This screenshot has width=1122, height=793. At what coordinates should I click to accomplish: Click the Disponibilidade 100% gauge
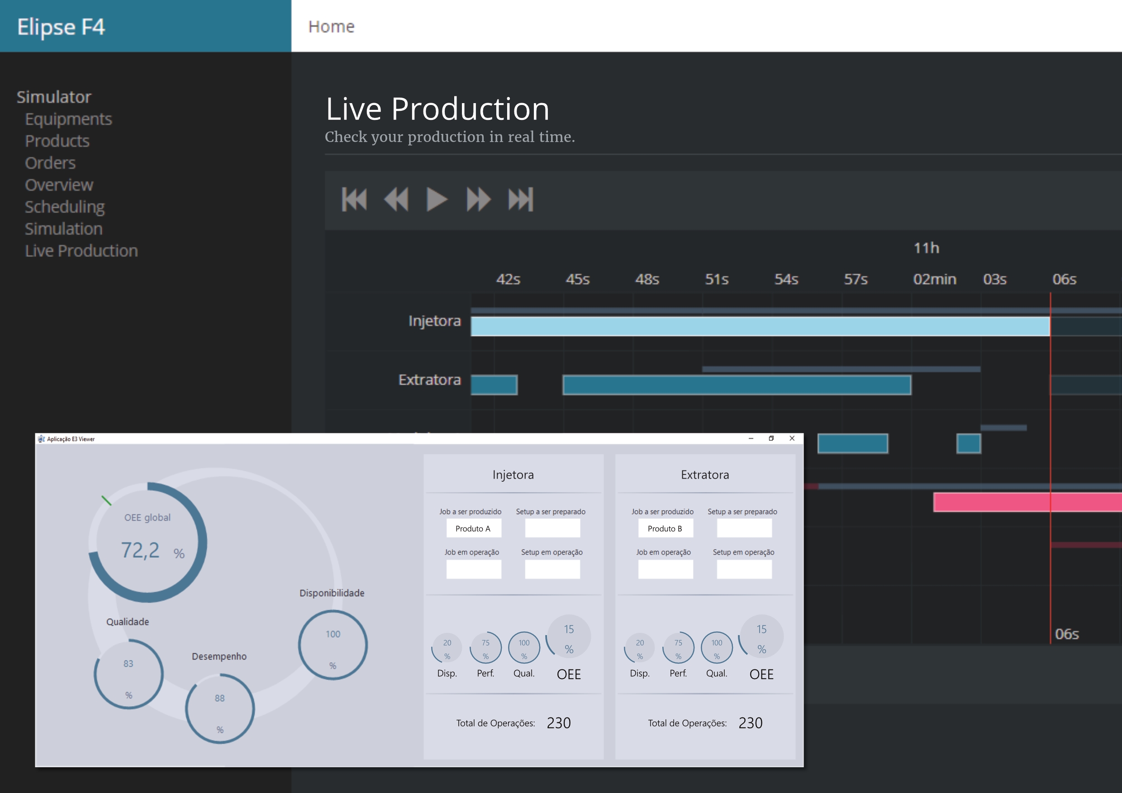(333, 645)
